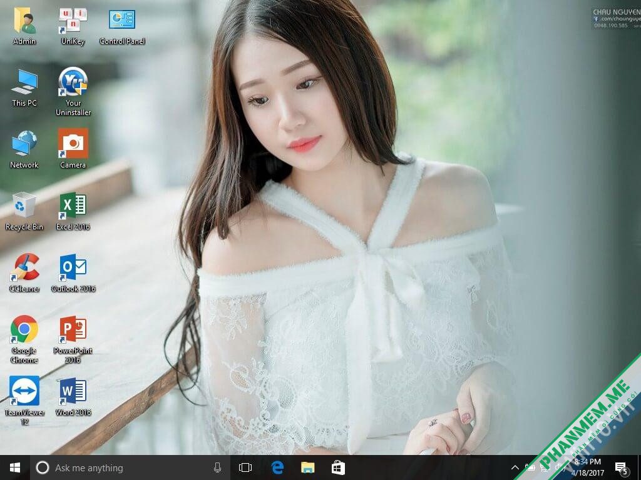Open the Action Center notifications icon
This screenshot has height=480, width=641.
click(622, 468)
